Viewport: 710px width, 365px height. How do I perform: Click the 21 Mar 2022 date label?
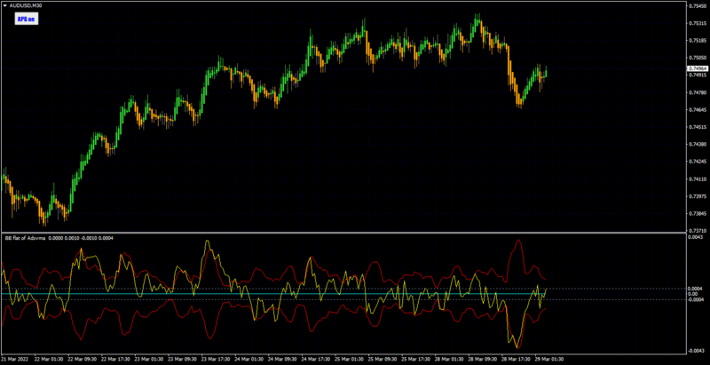click(13, 358)
